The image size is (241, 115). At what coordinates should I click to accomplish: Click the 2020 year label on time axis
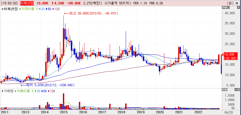pyautogui.click(x=160, y=112)
